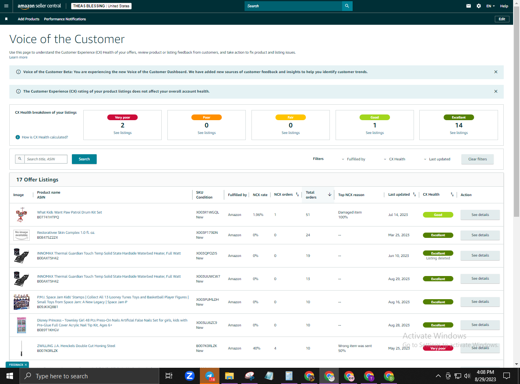This screenshot has height=384, width=520.
Task: See details for Space Jam Kids' Stamps
Action: 480,302
